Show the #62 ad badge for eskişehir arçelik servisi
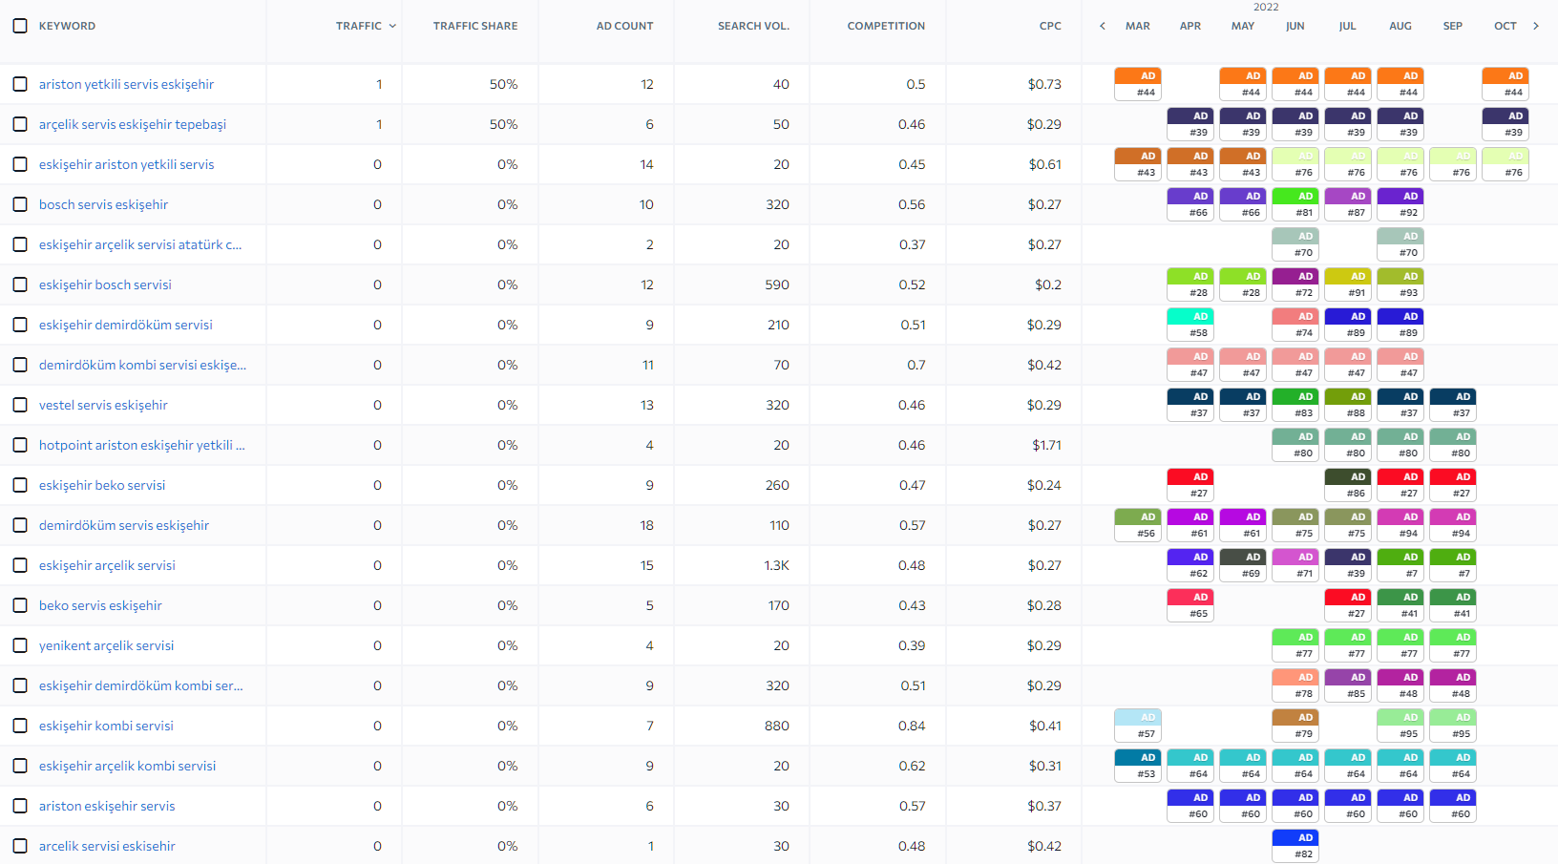Screen dimensions: 1558x864 [1190, 565]
